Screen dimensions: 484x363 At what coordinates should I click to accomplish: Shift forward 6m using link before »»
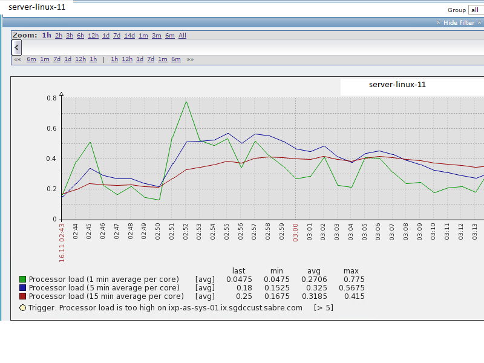click(175, 59)
